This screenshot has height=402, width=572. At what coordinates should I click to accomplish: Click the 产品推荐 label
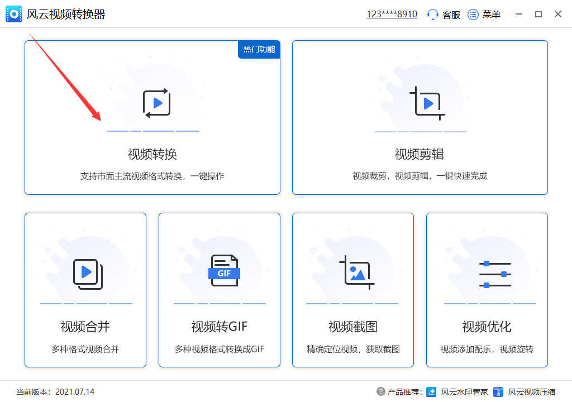coord(404,392)
